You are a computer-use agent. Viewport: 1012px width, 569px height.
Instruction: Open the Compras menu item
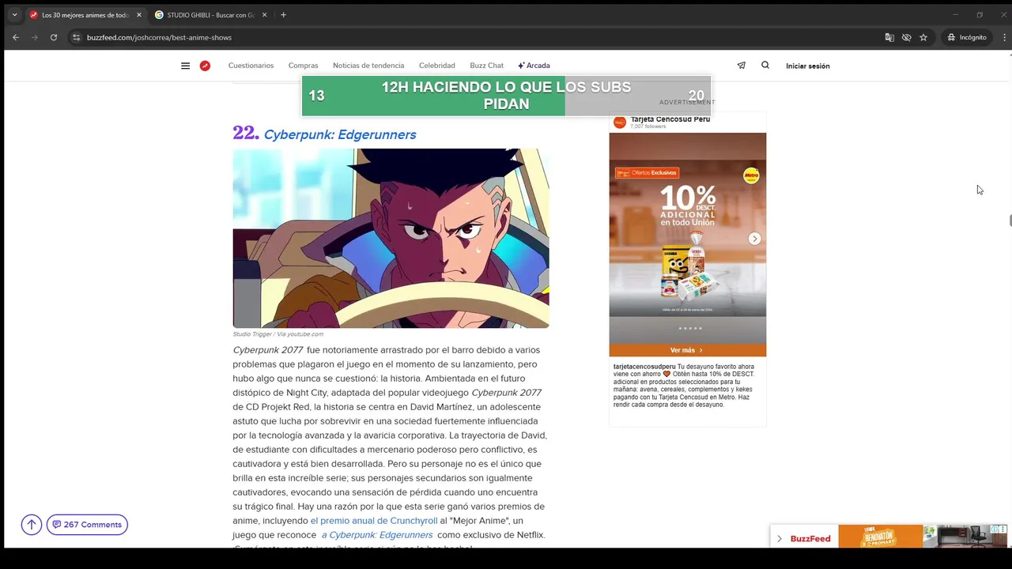[x=303, y=66]
